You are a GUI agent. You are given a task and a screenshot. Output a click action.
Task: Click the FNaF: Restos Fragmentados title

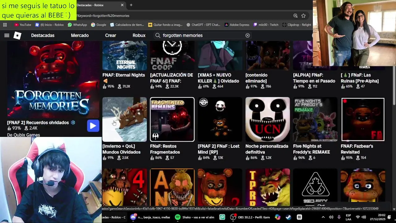click(165, 149)
